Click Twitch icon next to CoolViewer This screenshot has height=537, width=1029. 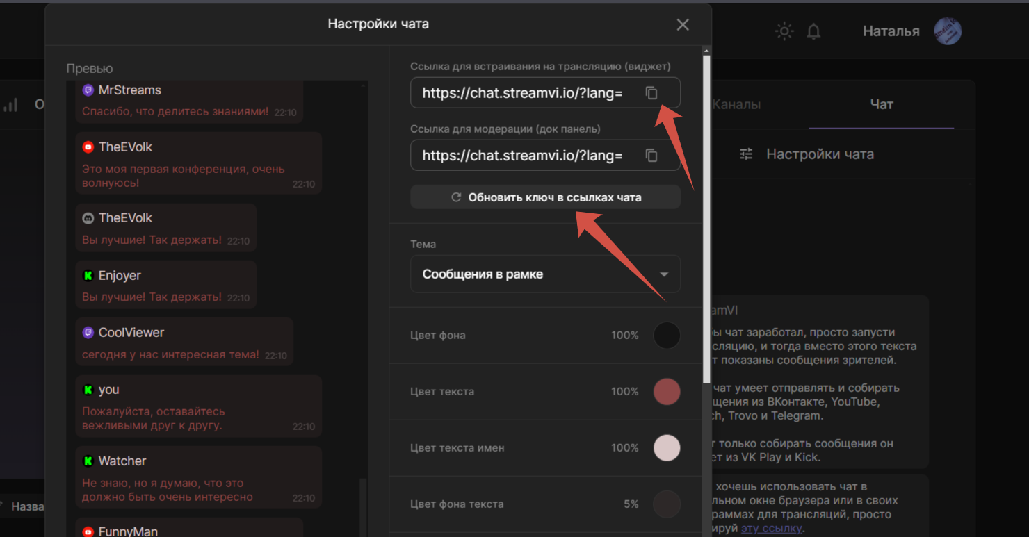(x=88, y=333)
